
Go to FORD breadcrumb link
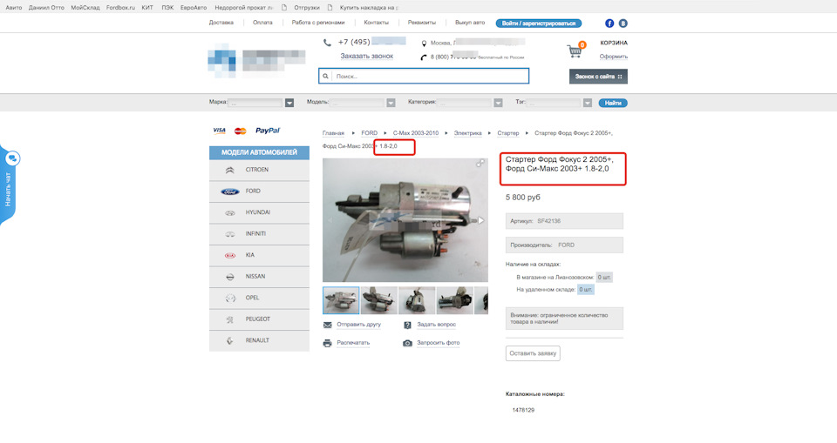pos(370,133)
